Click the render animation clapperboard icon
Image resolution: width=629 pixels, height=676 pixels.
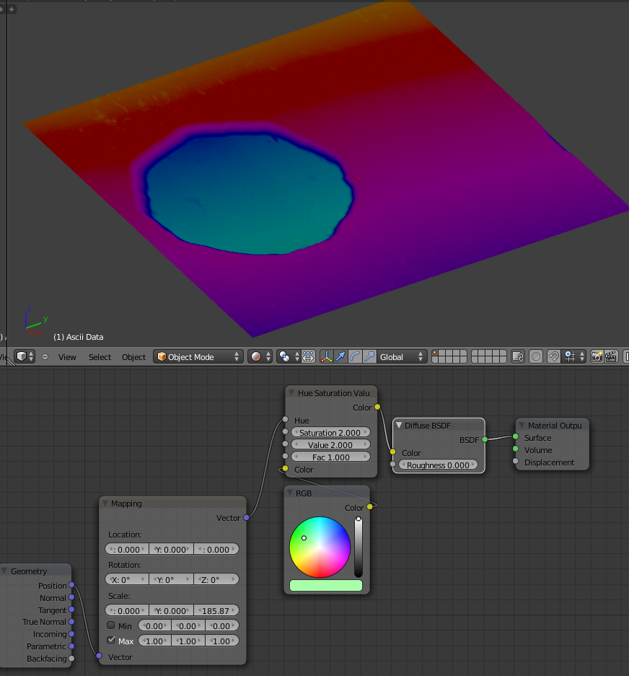610,356
